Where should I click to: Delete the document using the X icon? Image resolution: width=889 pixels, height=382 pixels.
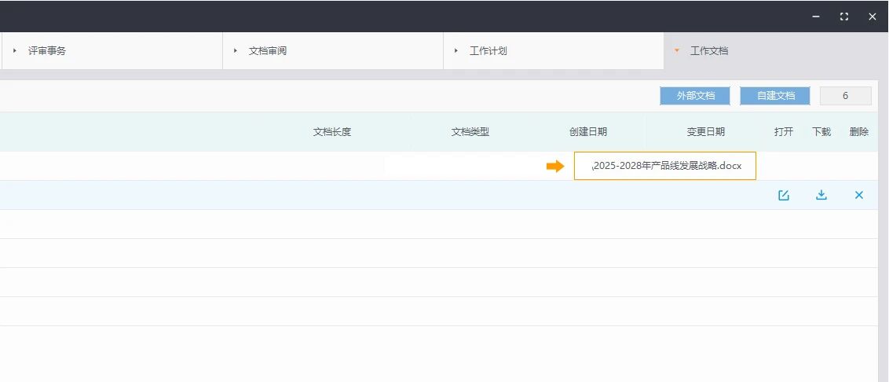pos(859,195)
